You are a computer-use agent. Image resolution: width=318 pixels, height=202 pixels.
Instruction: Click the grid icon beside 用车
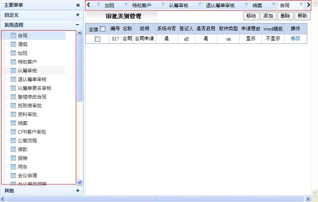point(13,167)
